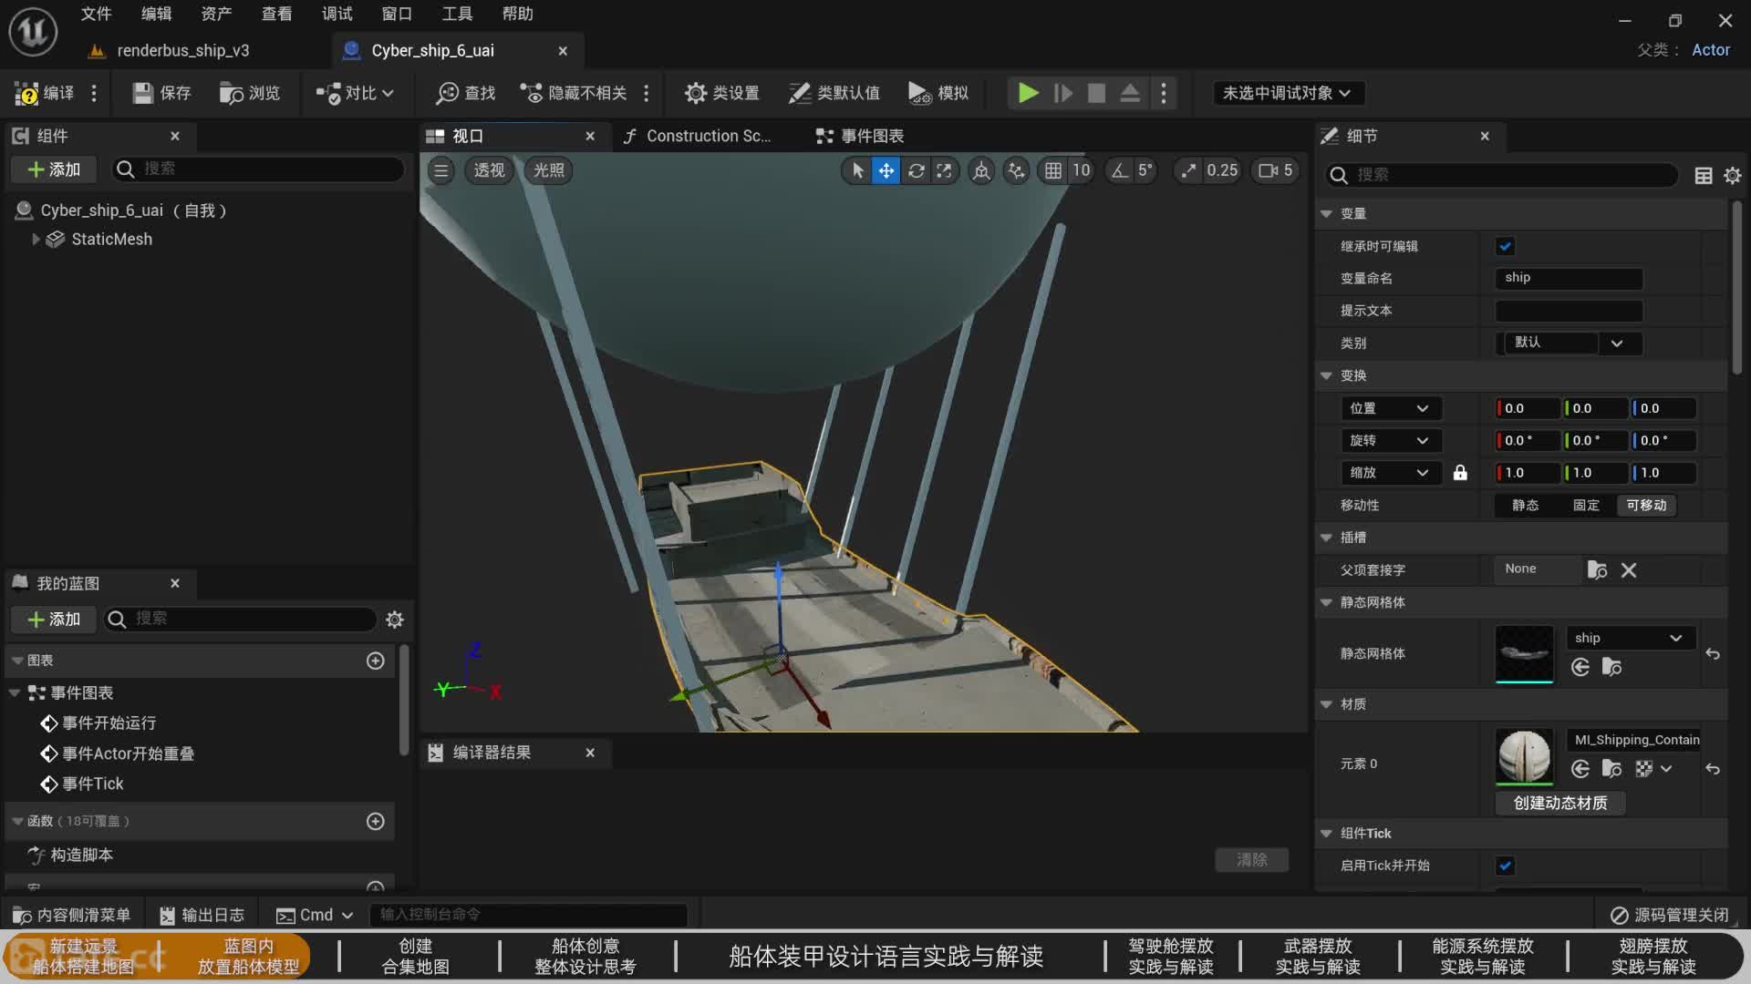1751x984 pixels.
Task: Toggle scale lock icon
Action: [1460, 473]
